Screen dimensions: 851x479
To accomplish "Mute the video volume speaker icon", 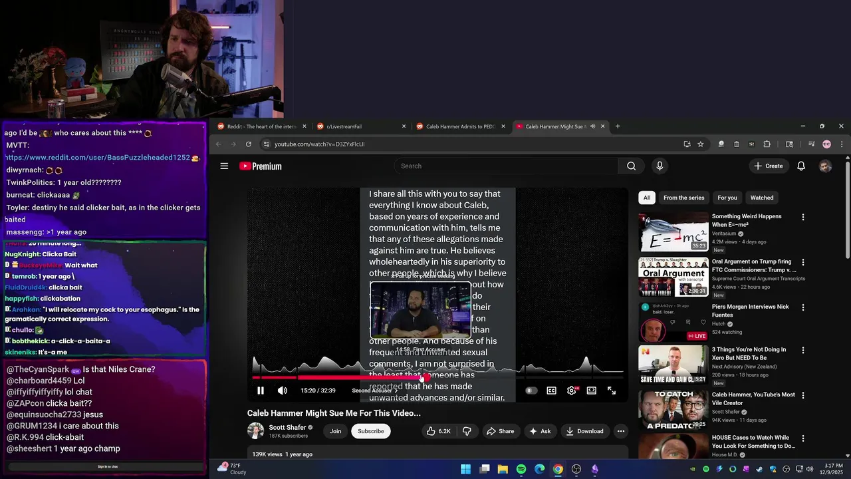I will (x=283, y=391).
